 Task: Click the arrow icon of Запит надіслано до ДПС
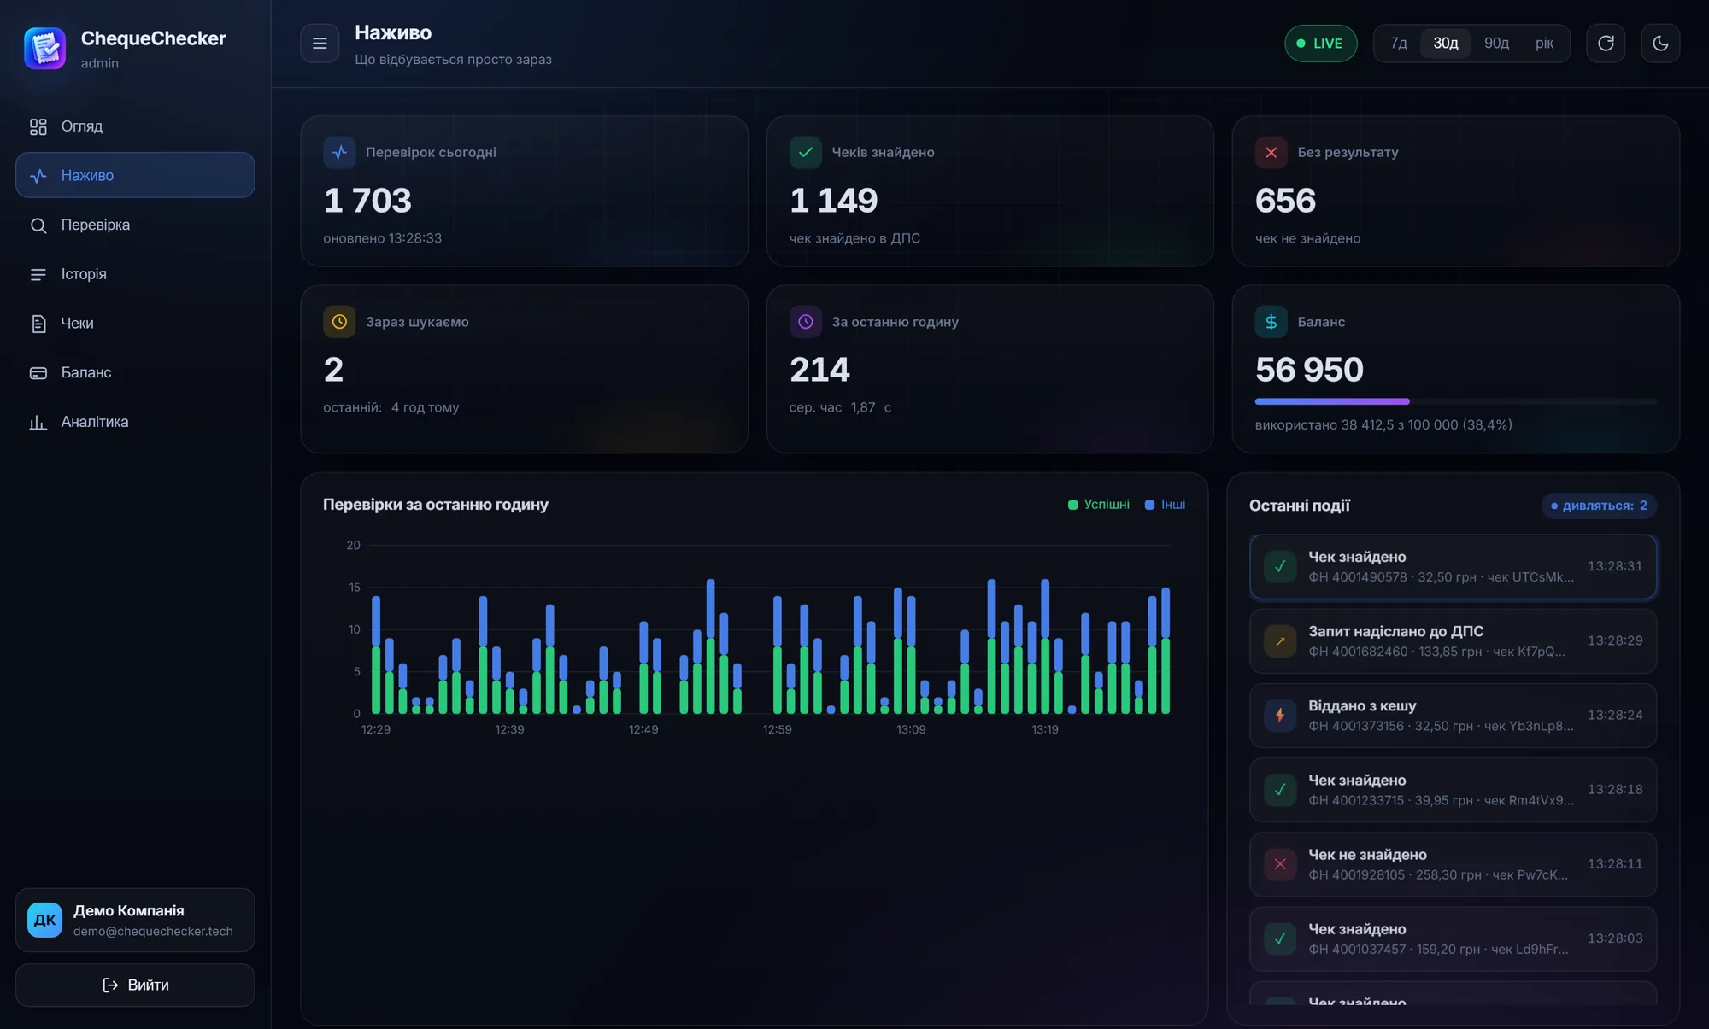pyautogui.click(x=1280, y=641)
